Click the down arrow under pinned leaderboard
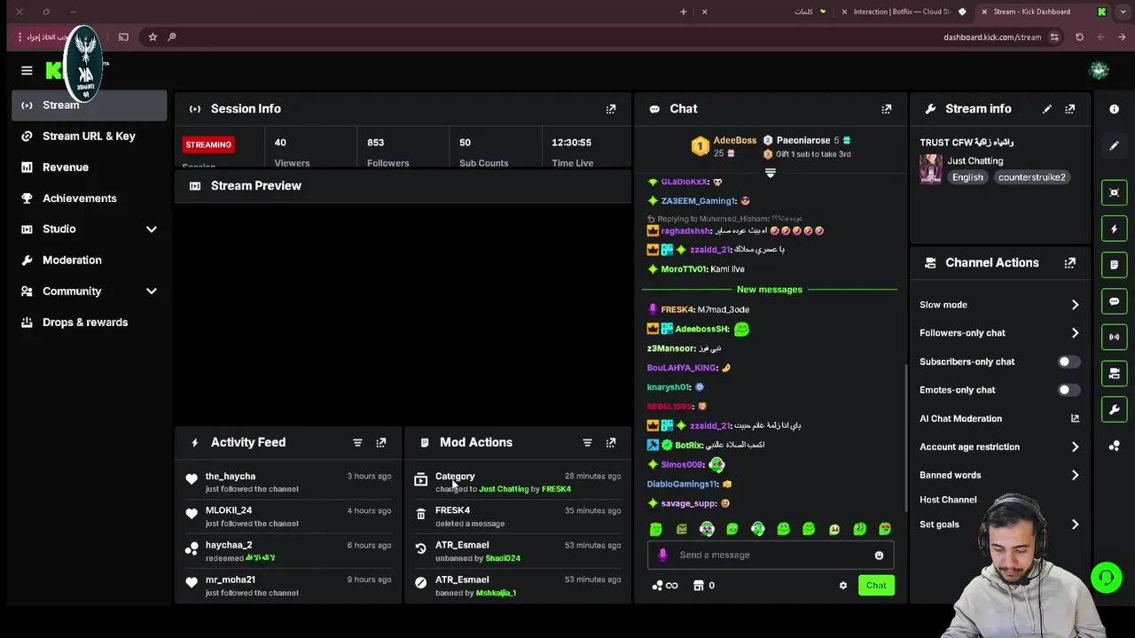This screenshot has height=638, width=1135. [770, 173]
